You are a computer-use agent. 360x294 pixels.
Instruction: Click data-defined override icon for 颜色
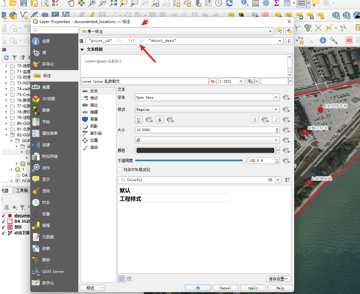286,150
